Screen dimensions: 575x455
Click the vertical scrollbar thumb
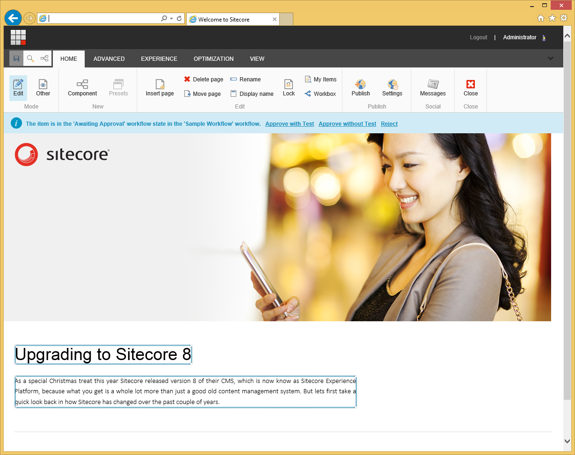[x=567, y=220]
